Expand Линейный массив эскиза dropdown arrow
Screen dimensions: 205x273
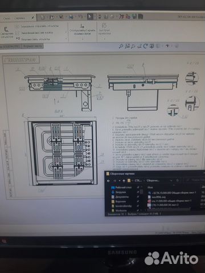click(66, 32)
